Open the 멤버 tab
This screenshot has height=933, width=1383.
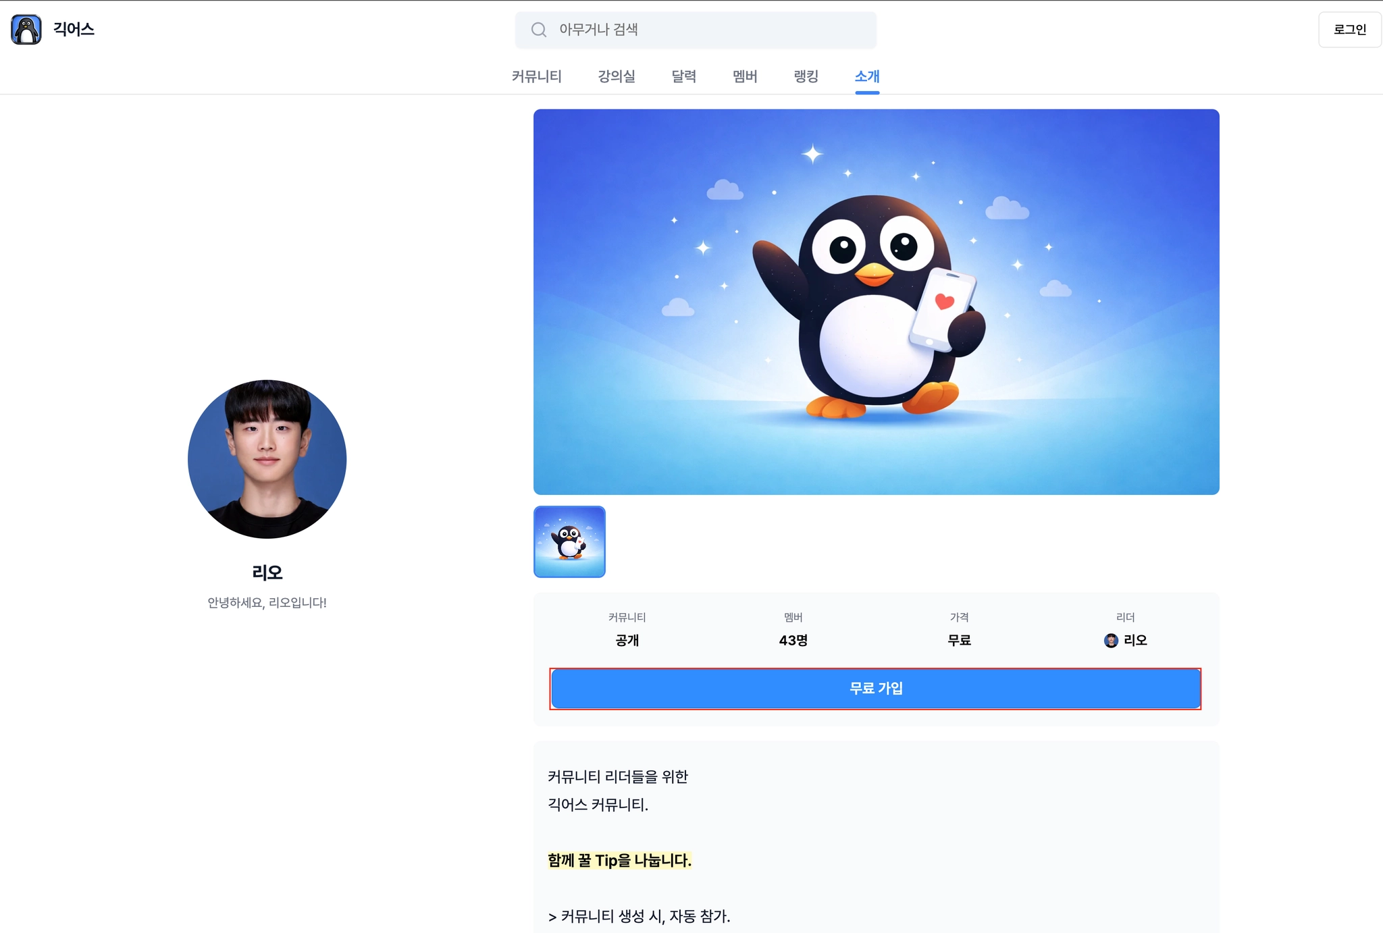[745, 76]
